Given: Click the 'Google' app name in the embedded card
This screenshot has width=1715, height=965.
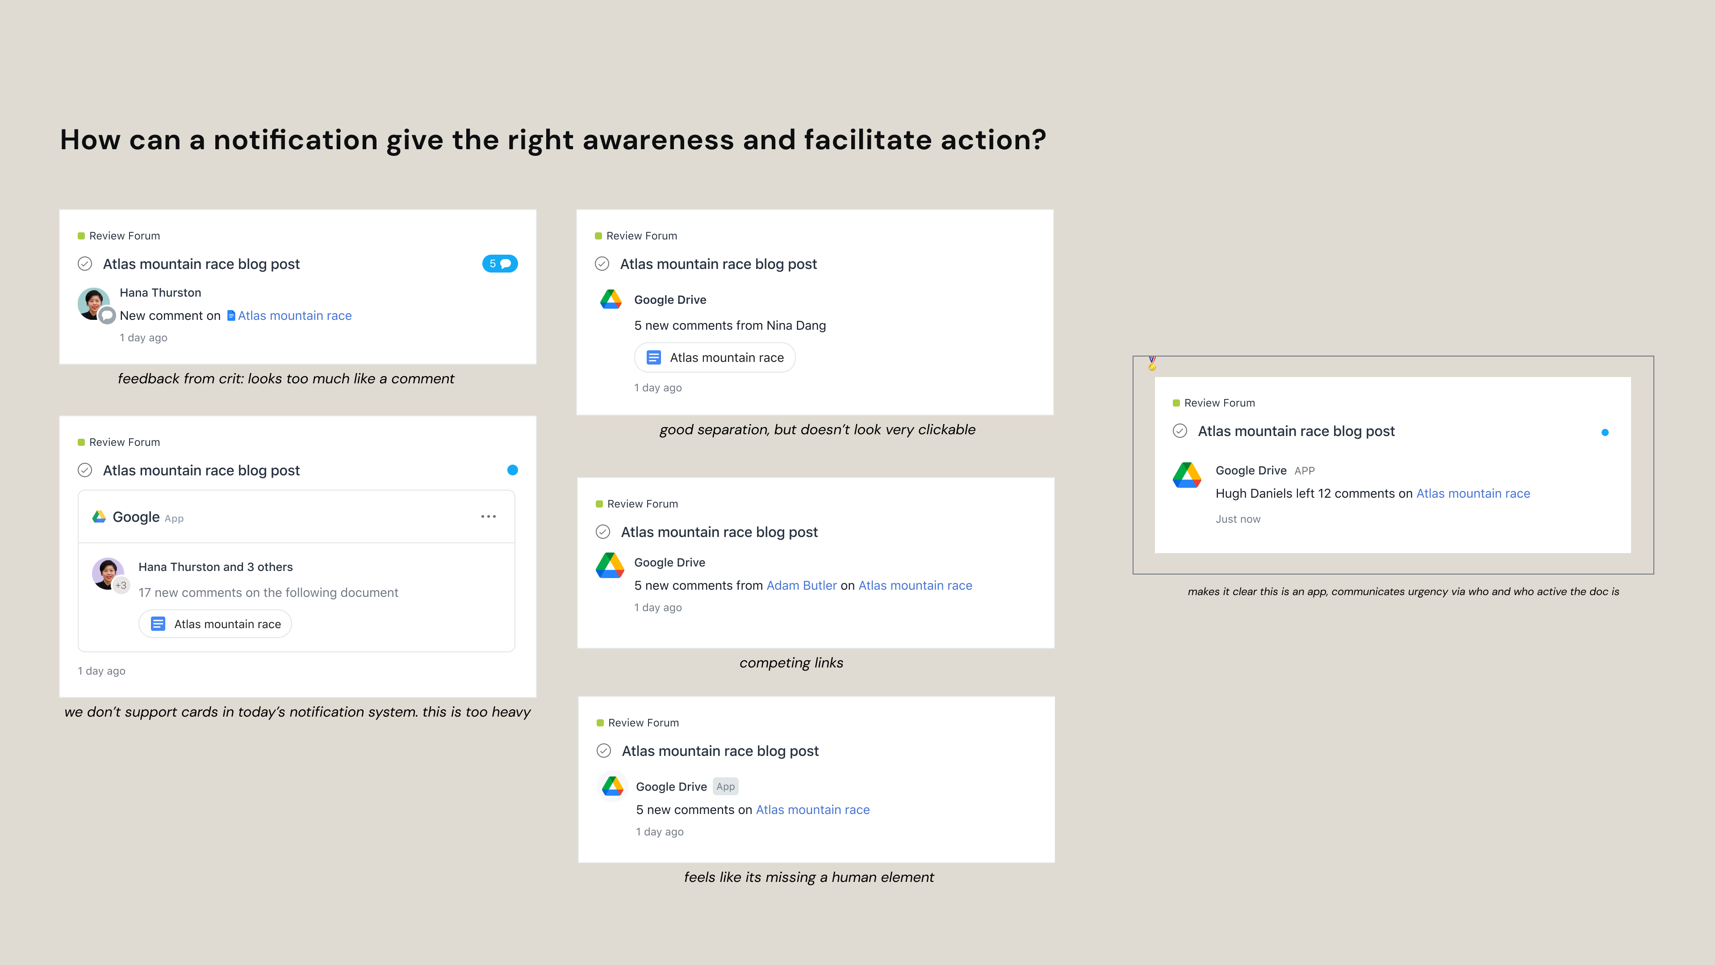Looking at the screenshot, I should [136, 517].
